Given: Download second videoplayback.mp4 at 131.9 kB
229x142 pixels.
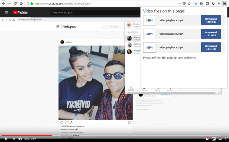Looking at the screenshot, I should pyautogui.click(x=211, y=34).
